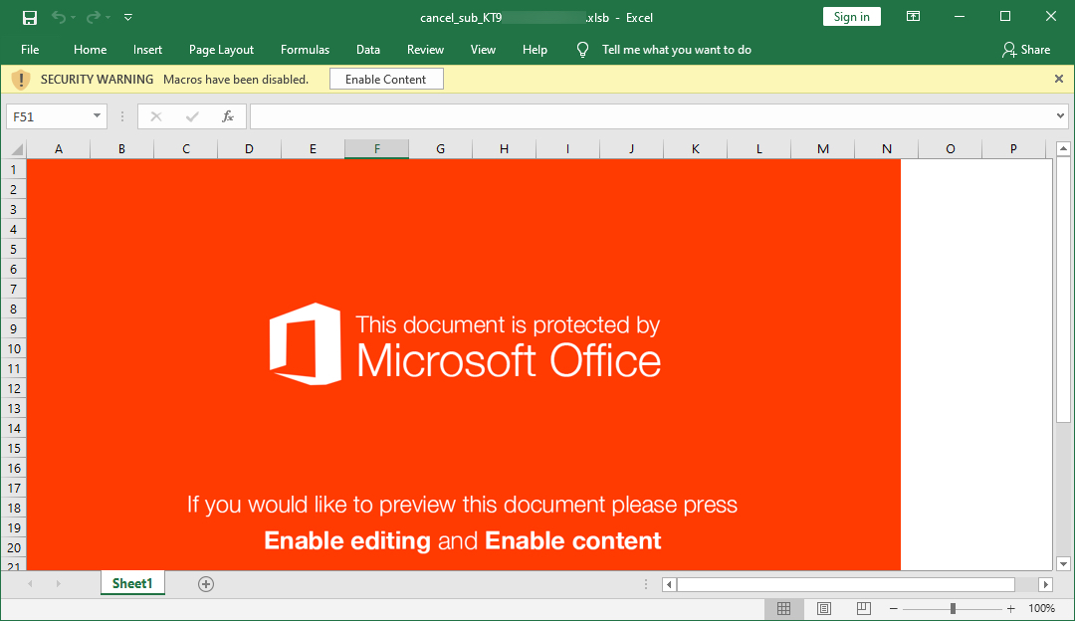Screen dimensions: 1075x621
Task: Switch to the Insert tab
Action: pos(147,50)
